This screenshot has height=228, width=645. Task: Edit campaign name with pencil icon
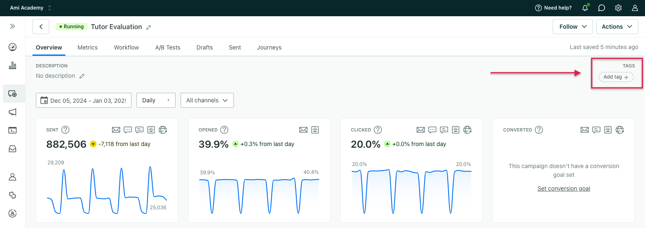(x=149, y=27)
